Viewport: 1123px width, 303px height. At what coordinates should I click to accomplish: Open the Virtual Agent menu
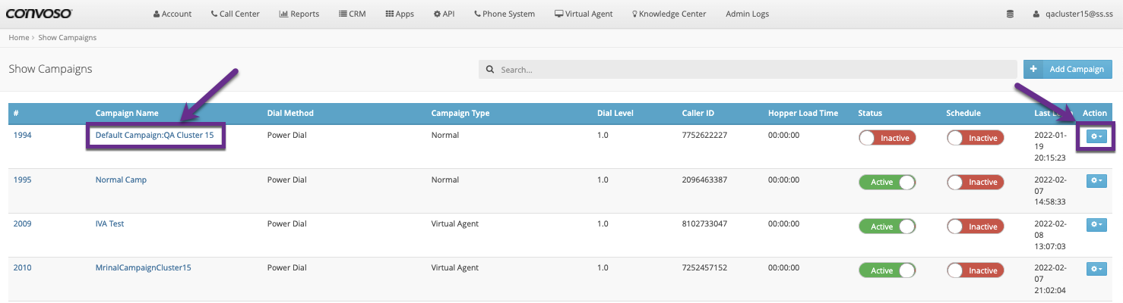(584, 14)
